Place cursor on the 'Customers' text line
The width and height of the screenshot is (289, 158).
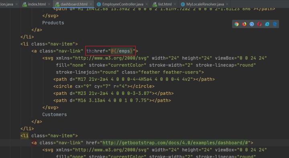coord(55,115)
